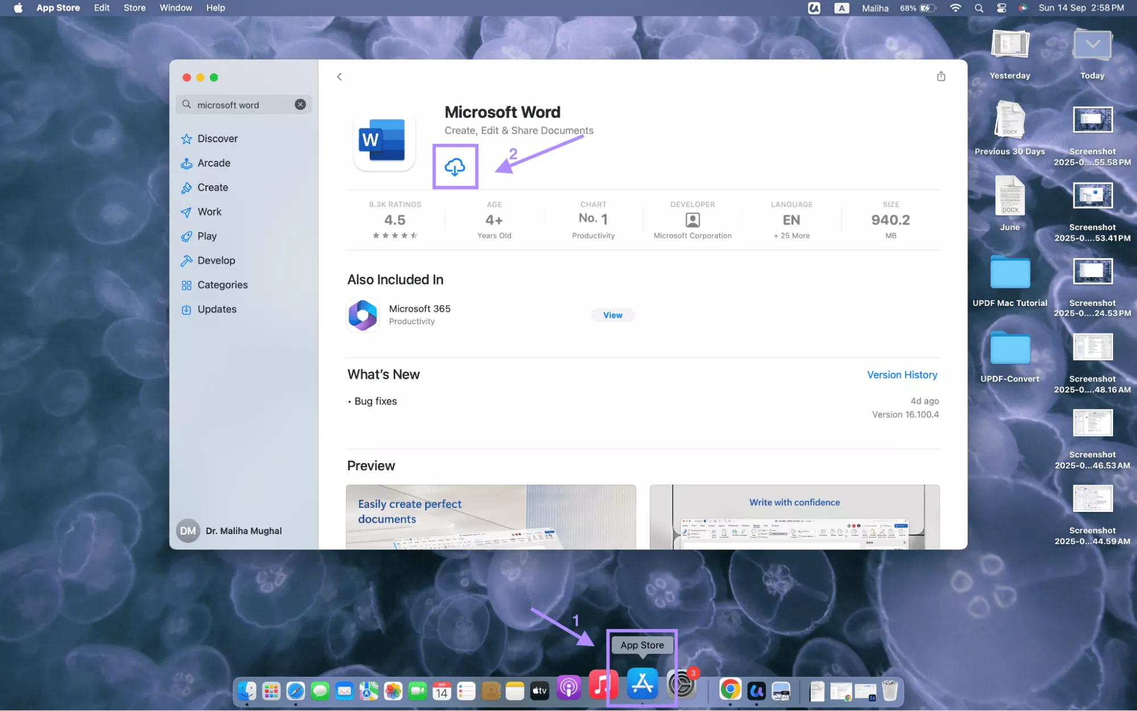Click the Microsoft Word app icon
Image resolution: width=1137 pixels, height=711 pixels.
click(x=384, y=140)
